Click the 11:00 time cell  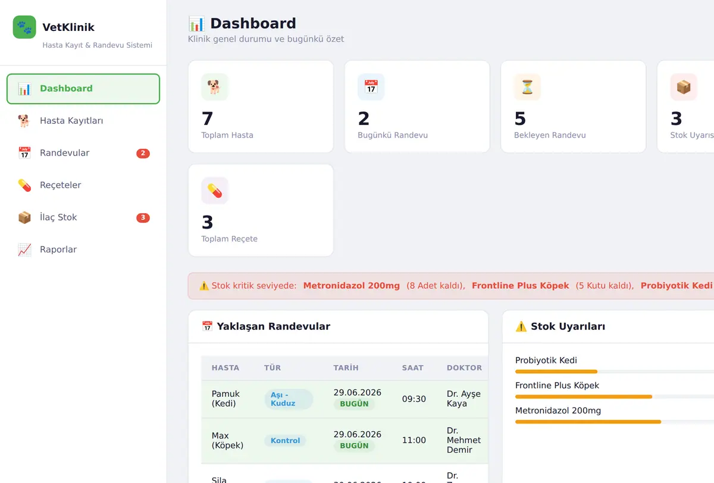(x=414, y=441)
